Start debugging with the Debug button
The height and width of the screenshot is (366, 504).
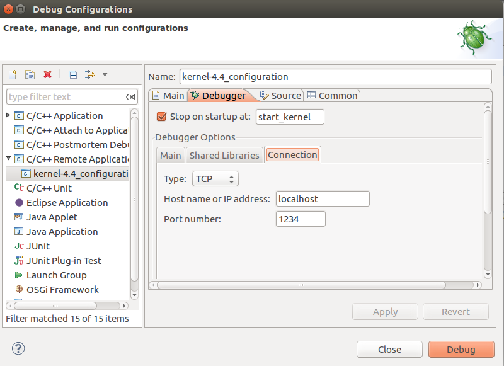pyautogui.click(x=461, y=349)
